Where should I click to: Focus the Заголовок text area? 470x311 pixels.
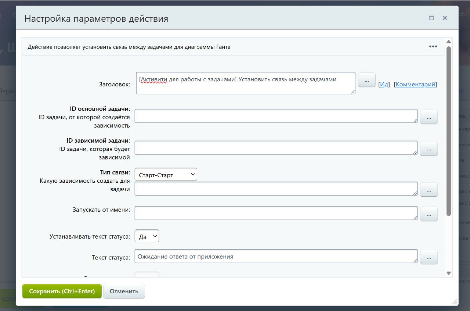245,83
